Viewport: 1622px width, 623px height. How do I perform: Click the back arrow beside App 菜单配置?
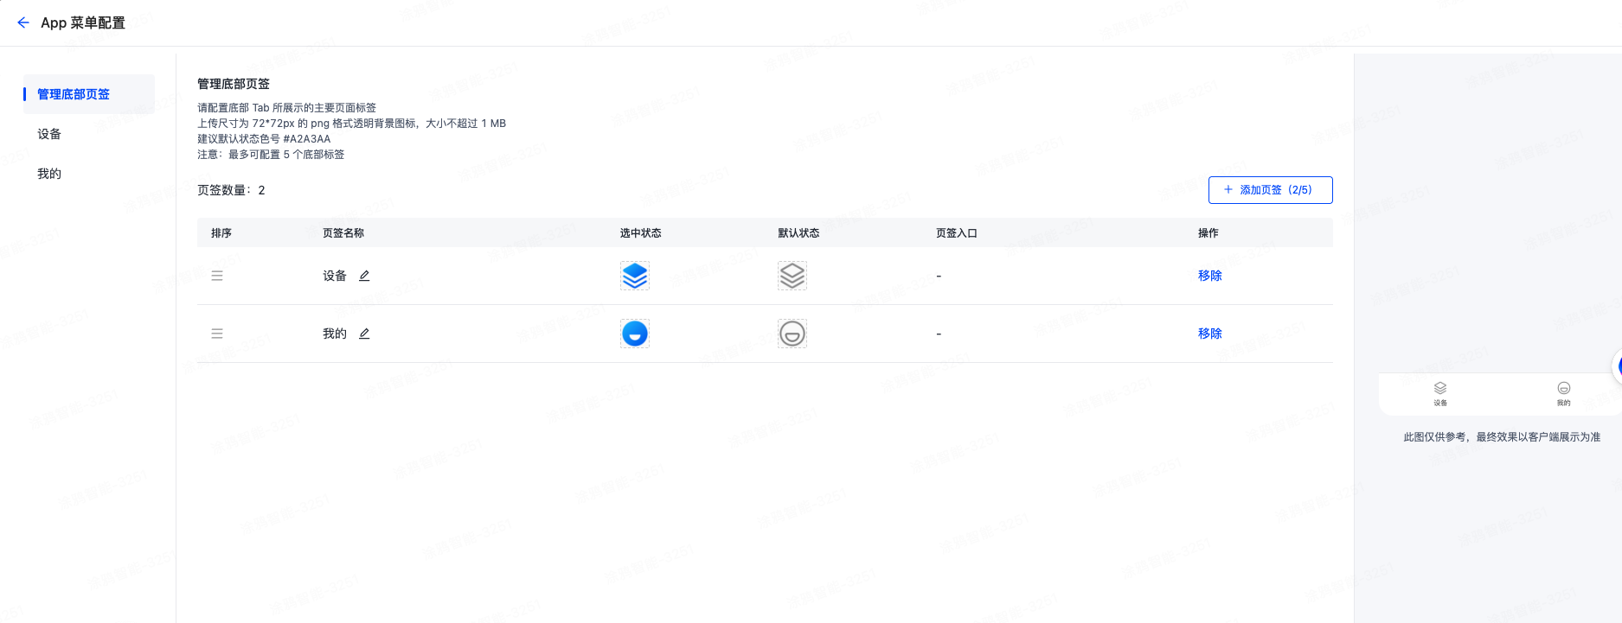[x=23, y=22]
